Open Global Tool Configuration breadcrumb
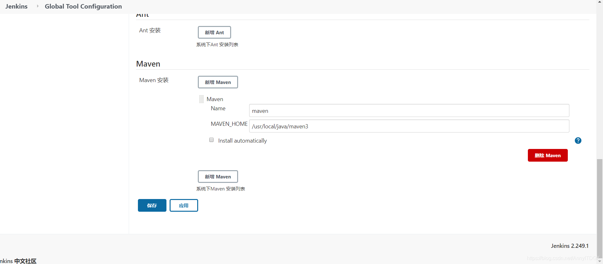Viewport: 603px width, 264px height. pyautogui.click(x=83, y=6)
